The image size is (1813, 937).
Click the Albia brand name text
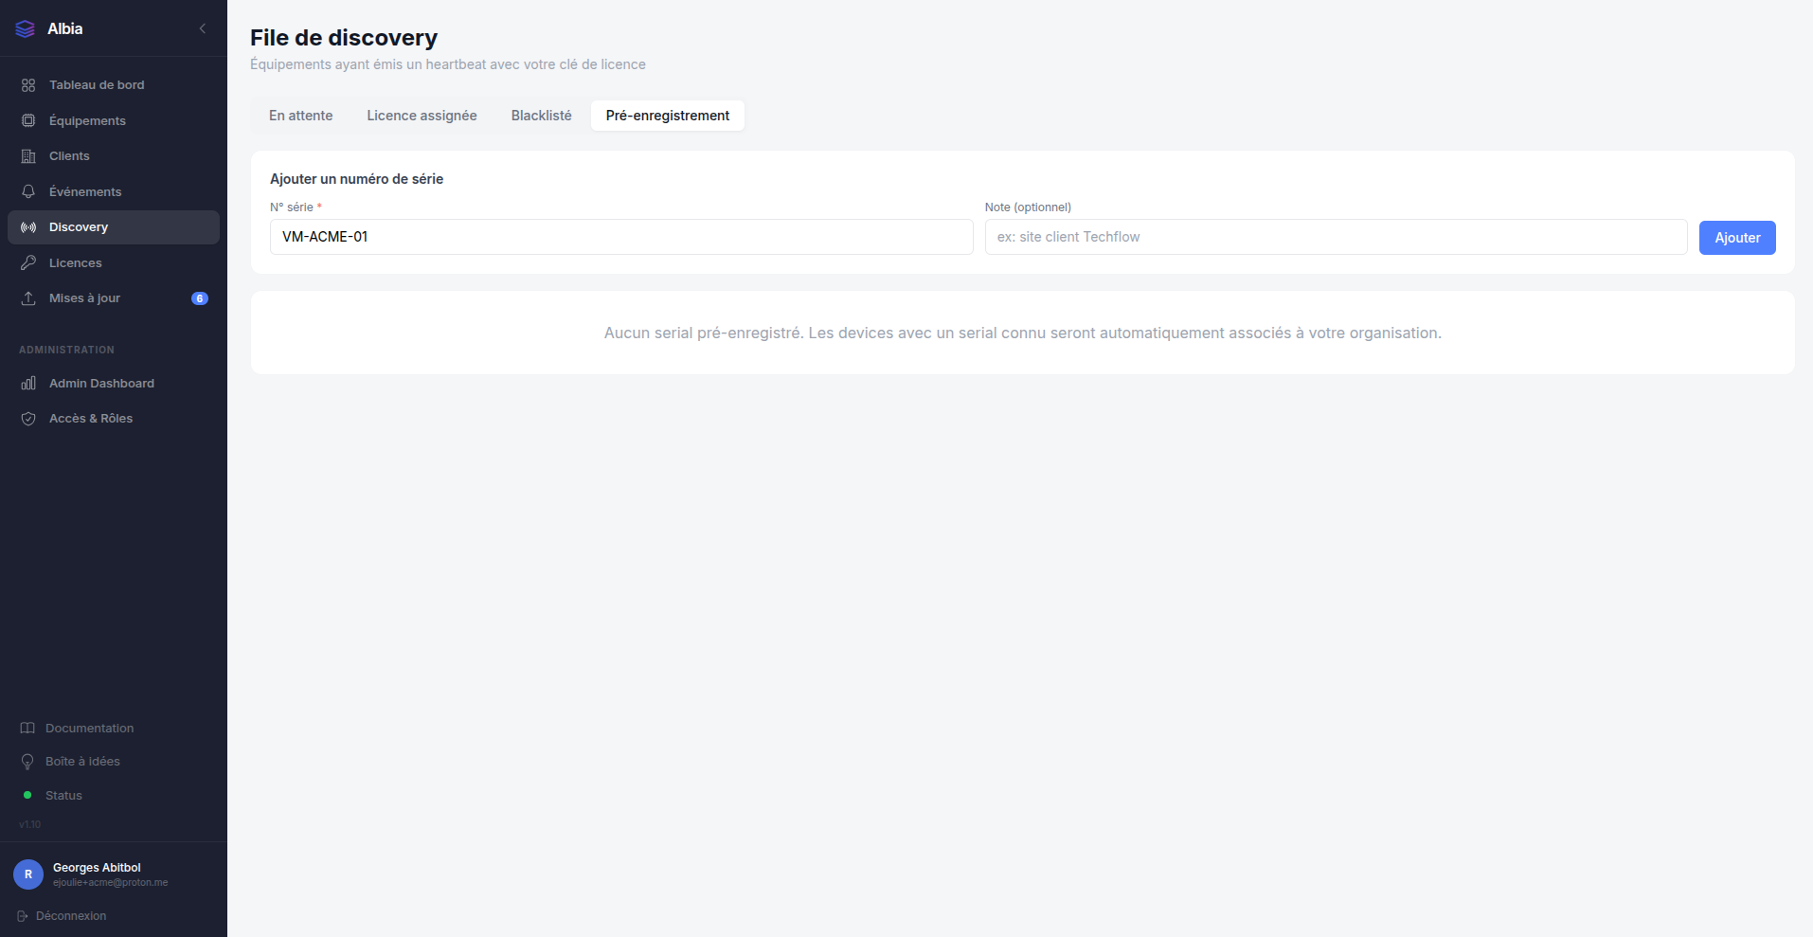click(65, 29)
